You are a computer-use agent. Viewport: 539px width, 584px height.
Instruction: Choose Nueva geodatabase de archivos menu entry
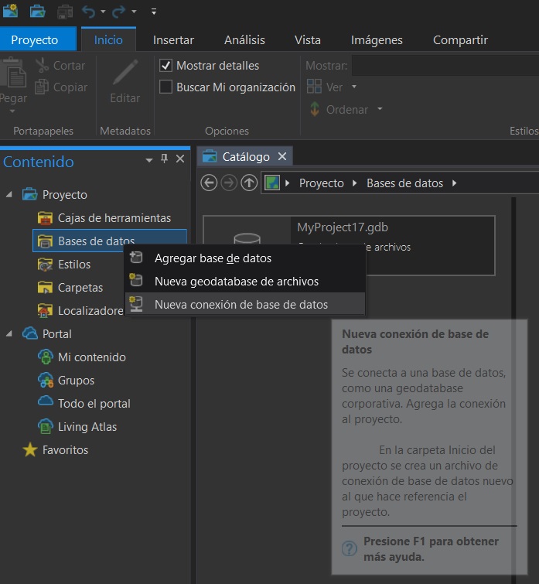pos(245,282)
